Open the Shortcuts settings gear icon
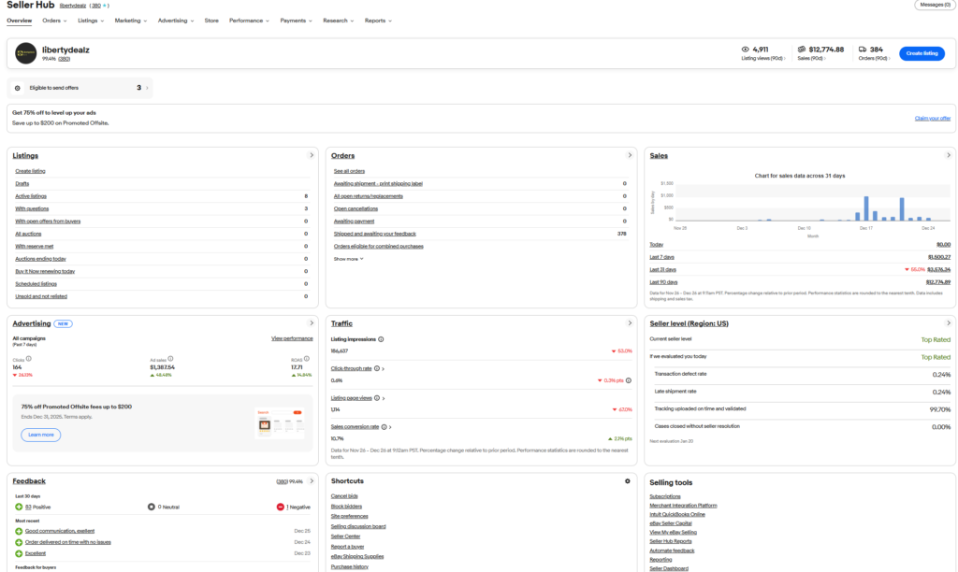958x572 pixels. [x=628, y=481]
